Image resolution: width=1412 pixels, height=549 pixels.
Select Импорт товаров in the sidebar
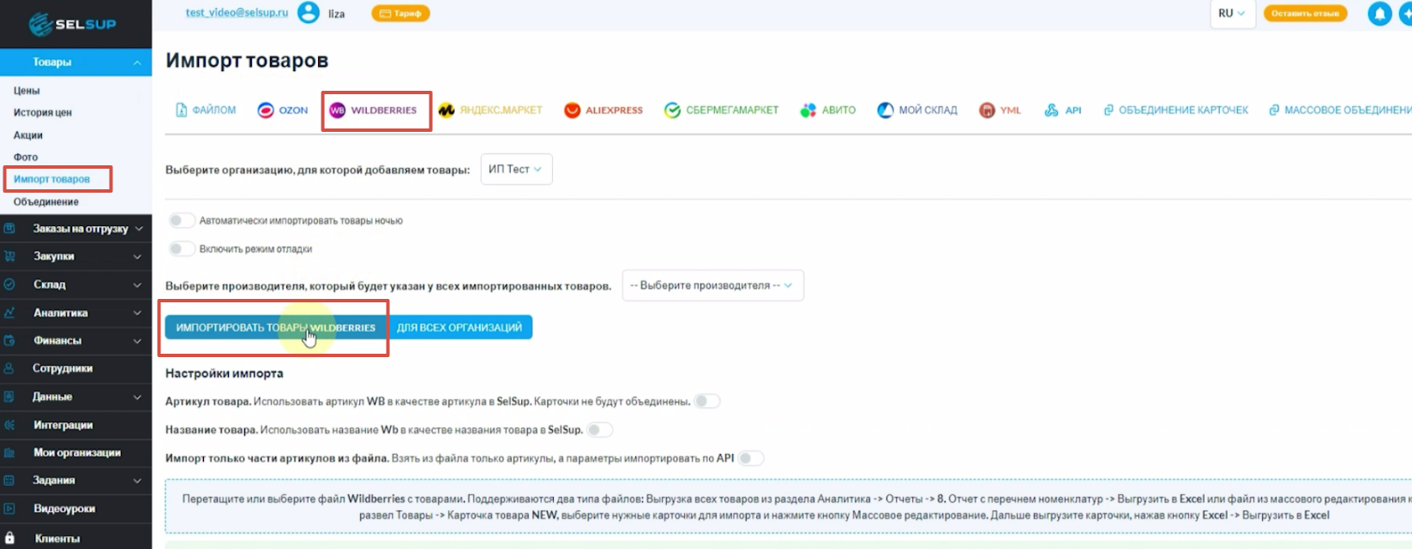51,180
